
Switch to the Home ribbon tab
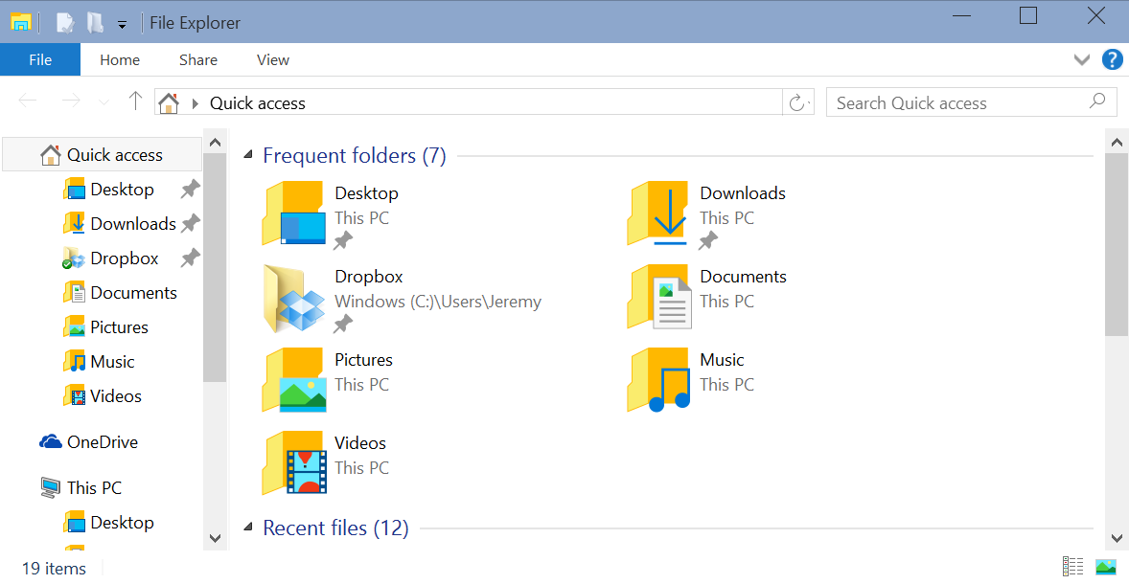pos(120,59)
